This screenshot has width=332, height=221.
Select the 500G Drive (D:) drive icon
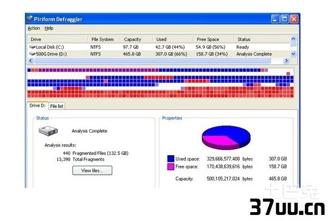point(32,54)
